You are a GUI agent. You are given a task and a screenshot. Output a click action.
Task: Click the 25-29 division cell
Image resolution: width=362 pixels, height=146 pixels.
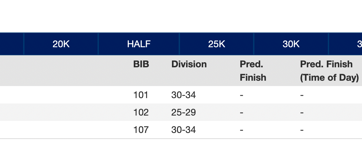(x=183, y=113)
